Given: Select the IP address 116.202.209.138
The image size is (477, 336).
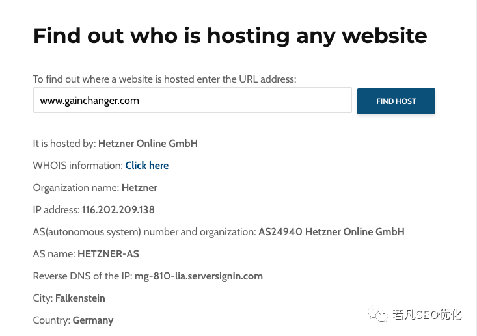Looking at the screenshot, I should tap(118, 210).
